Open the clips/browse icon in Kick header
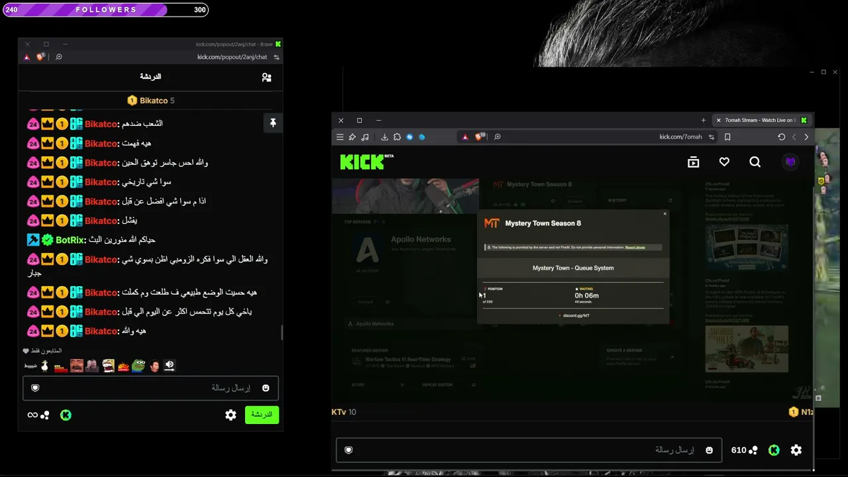The image size is (848, 477). pos(693,162)
